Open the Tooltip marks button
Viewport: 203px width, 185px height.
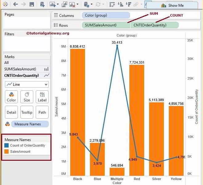[27, 112]
